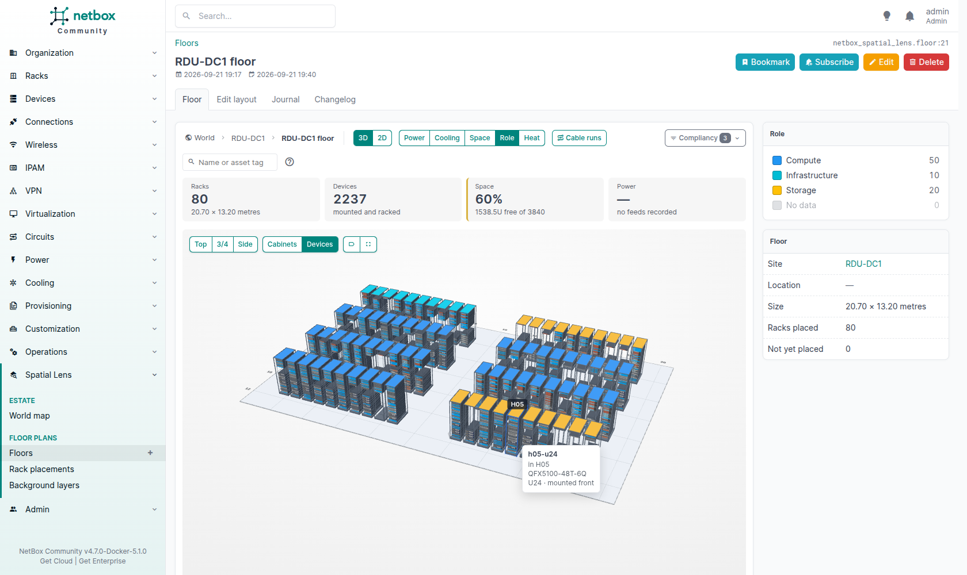The height and width of the screenshot is (575, 967).
Task: Open the notifications bell
Action: pos(909,16)
